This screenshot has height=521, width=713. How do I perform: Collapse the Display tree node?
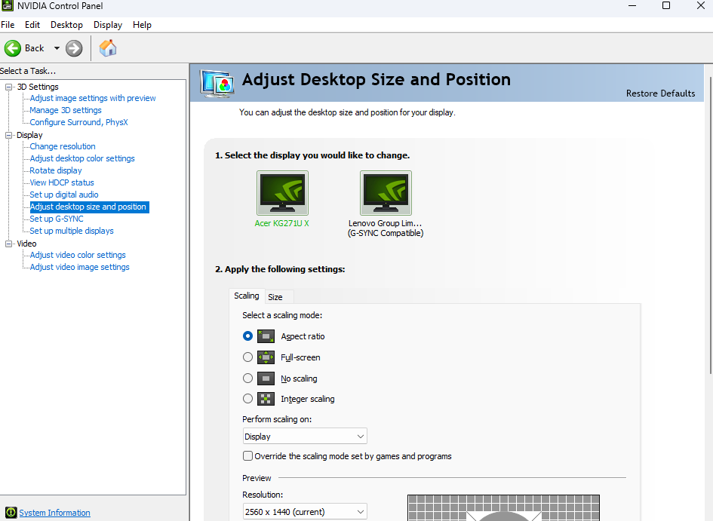8,135
